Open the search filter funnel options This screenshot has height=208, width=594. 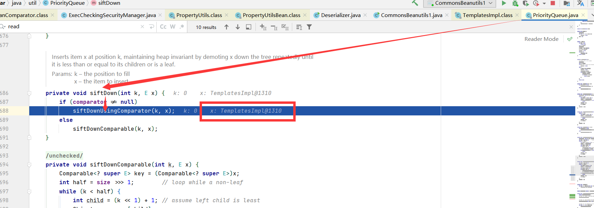(309, 27)
